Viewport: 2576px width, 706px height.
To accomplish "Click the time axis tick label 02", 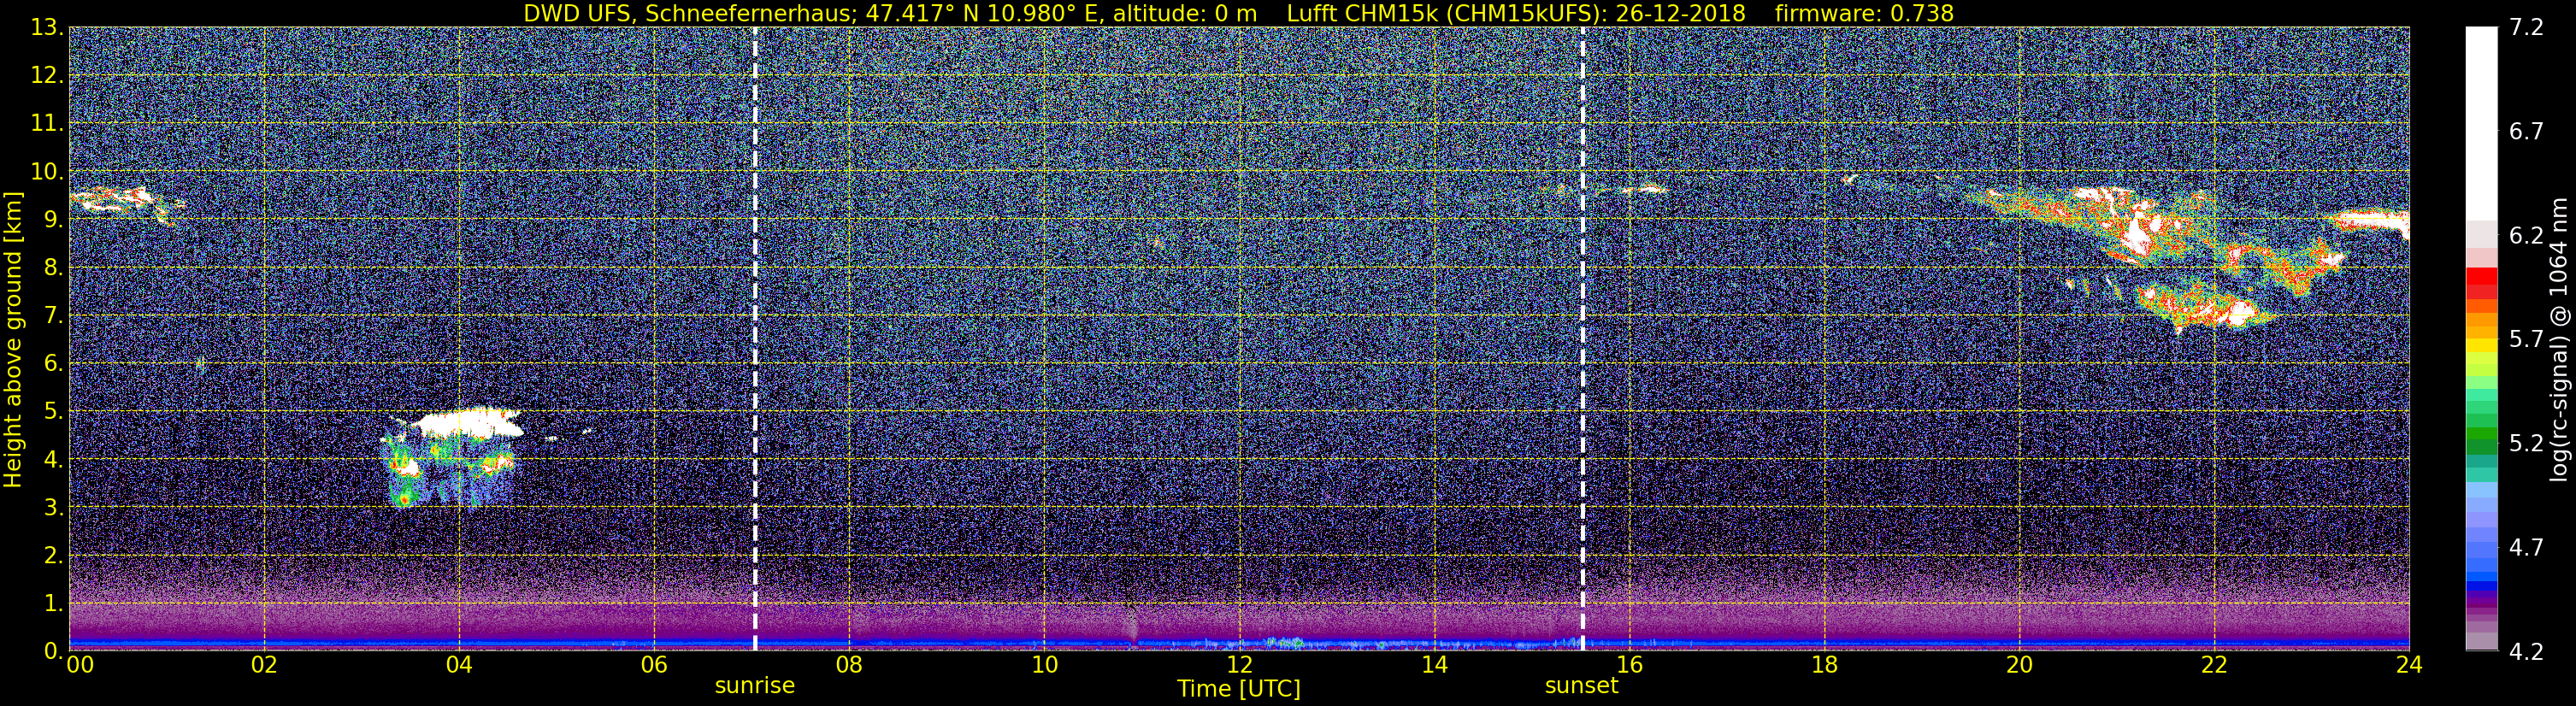I will coord(264,665).
